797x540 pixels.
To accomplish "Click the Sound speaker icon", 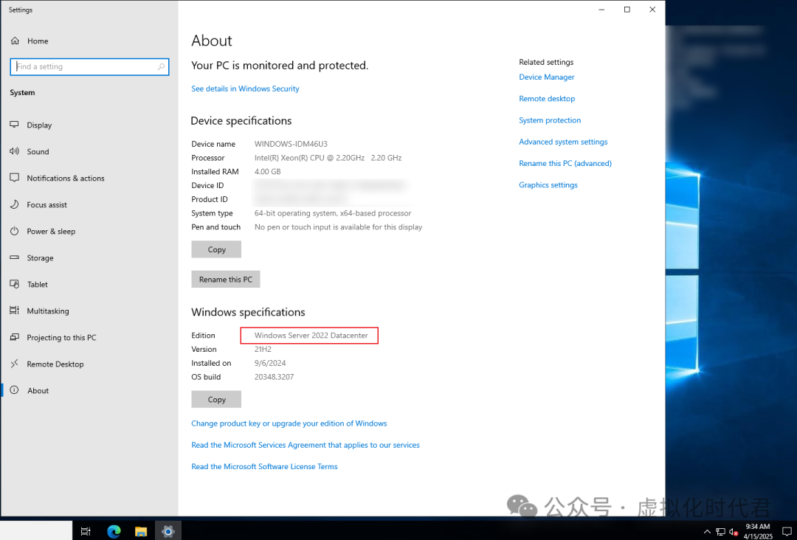I will (14, 151).
